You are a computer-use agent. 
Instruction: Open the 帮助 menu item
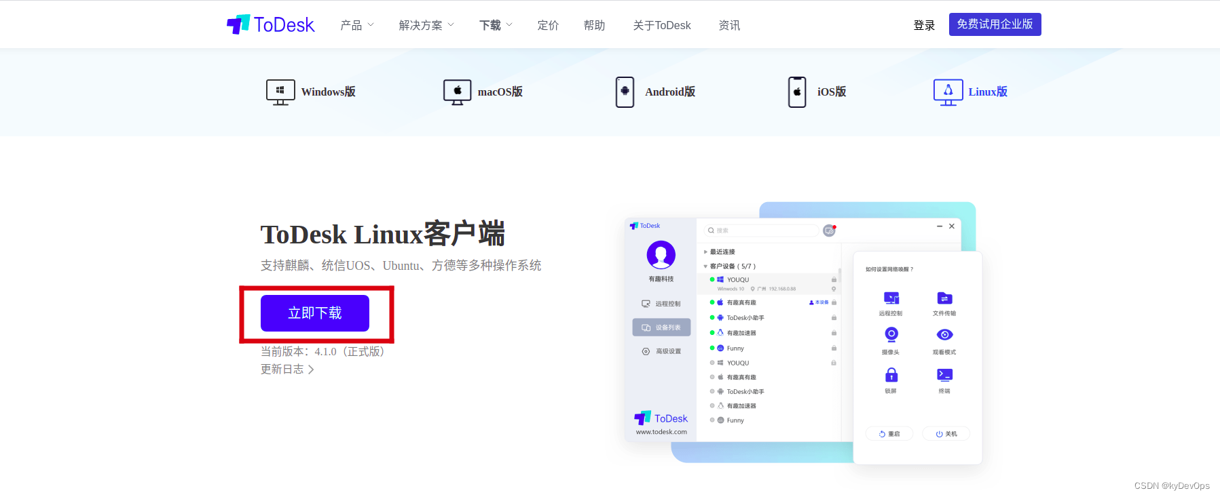pos(594,25)
